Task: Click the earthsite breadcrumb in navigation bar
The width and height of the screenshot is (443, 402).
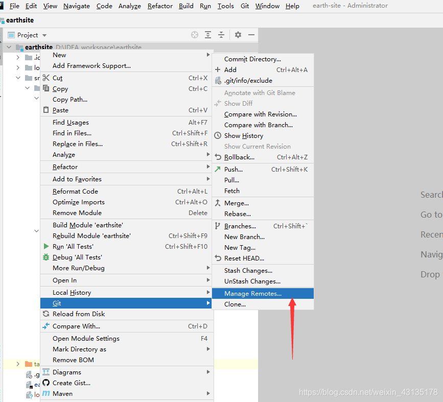Action: coord(20,20)
